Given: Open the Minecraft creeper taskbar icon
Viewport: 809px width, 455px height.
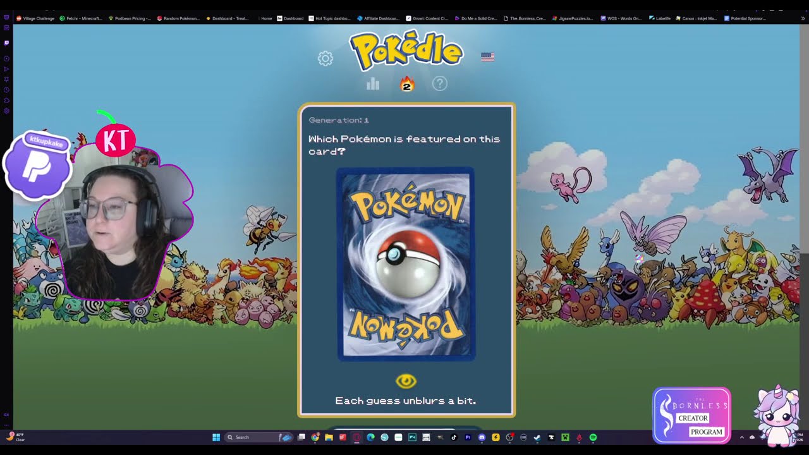Looking at the screenshot, I should 565,437.
